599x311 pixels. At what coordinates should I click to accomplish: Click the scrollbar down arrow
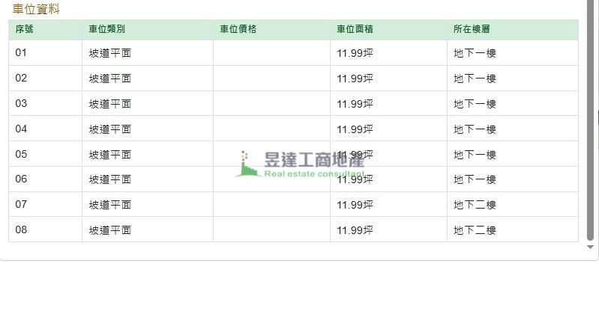pos(590,247)
